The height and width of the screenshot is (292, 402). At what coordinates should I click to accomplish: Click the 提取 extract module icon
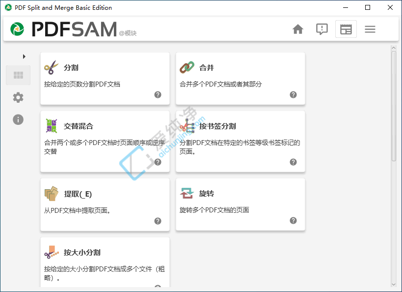(x=51, y=194)
